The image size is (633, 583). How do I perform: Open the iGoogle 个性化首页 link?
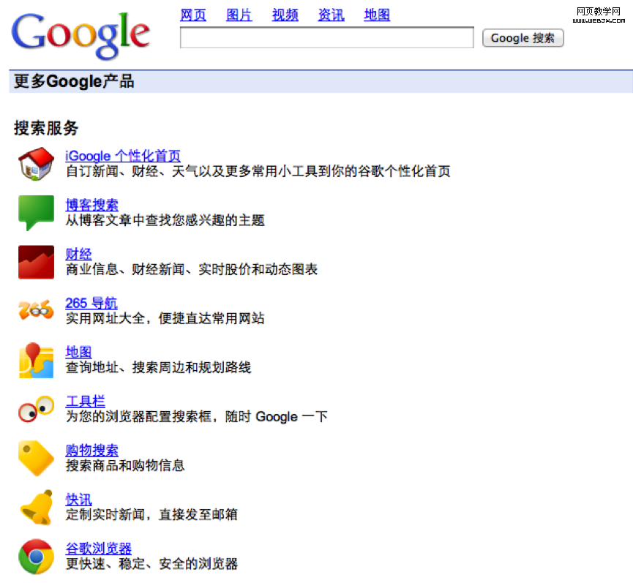123,156
